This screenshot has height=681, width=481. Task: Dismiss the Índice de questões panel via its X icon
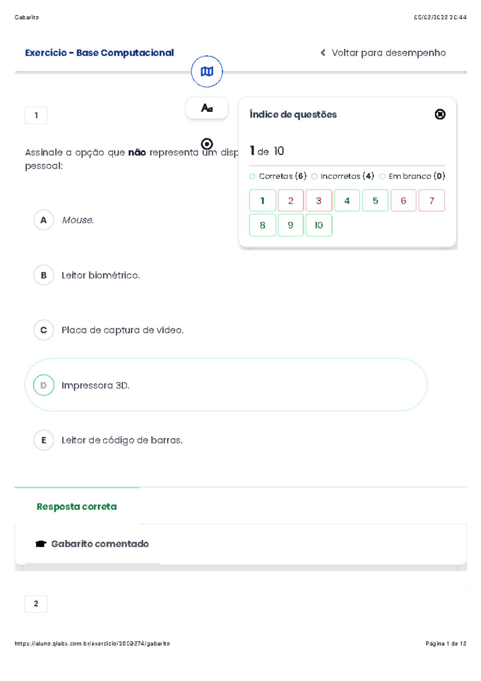point(440,115)
